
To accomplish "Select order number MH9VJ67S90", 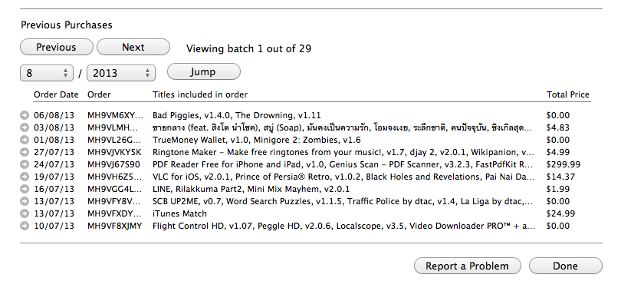I will click(x=113, y=164).
